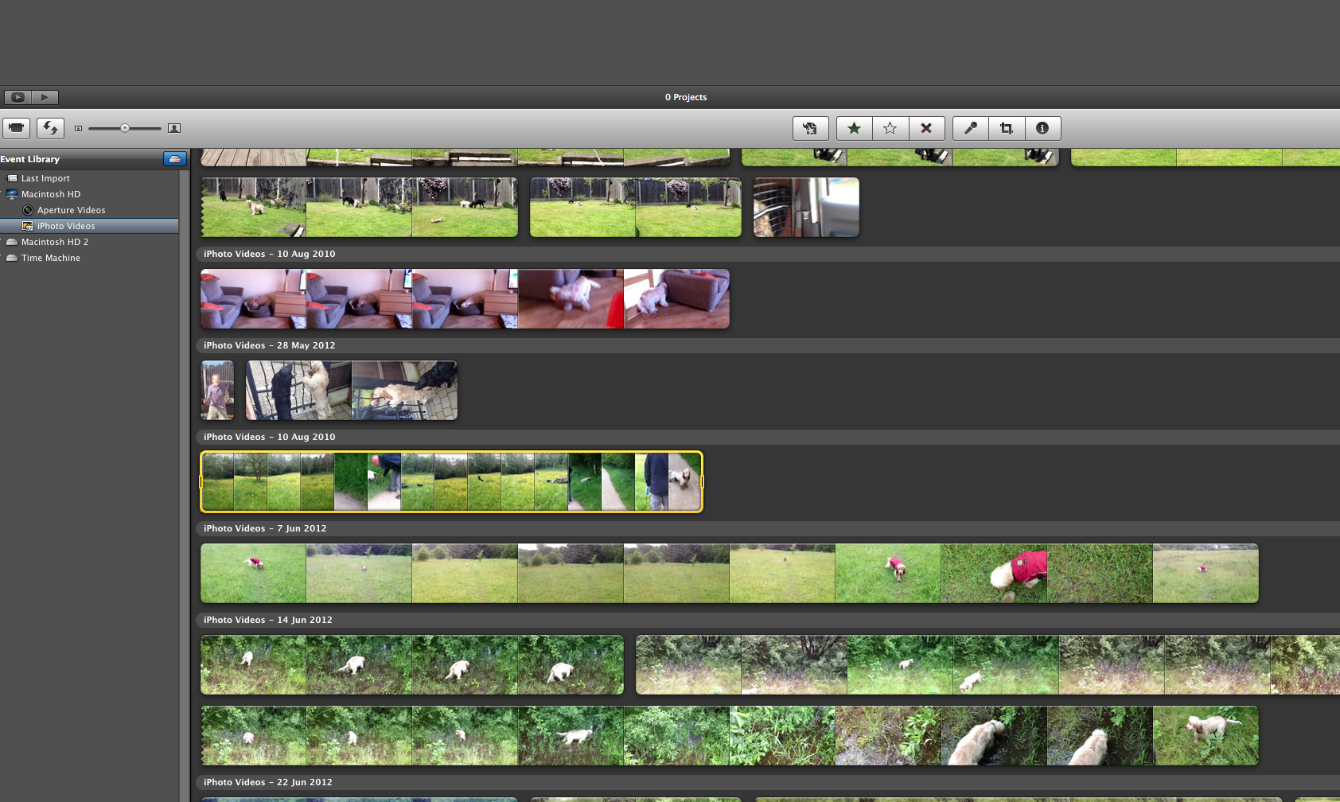Select the sofa clip with the white dog
This screenshot has height=802, width=1340.
465,299
